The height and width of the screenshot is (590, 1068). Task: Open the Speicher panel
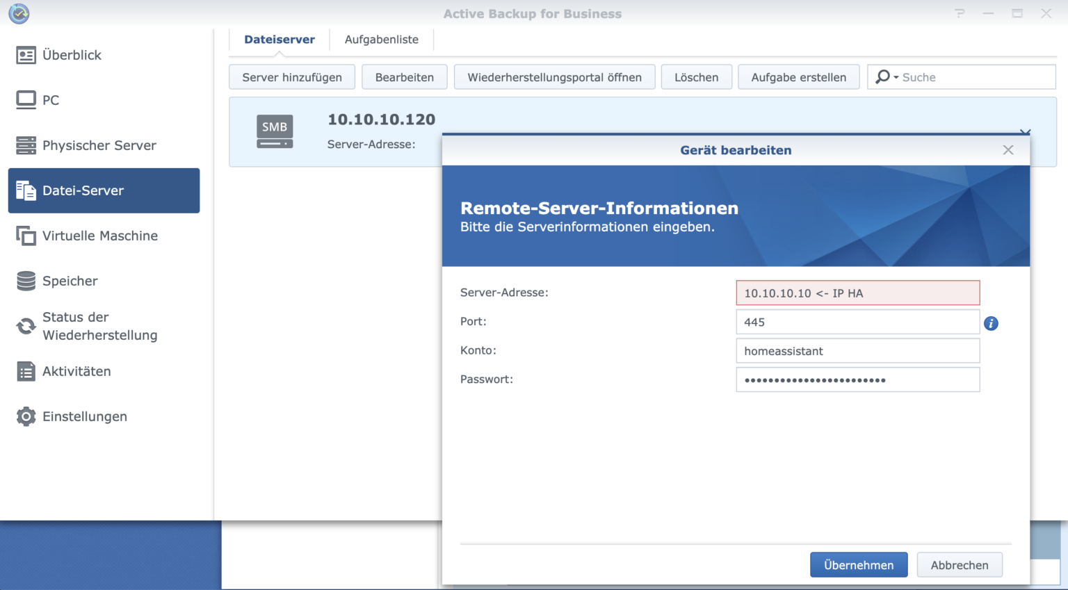tap(70, 281)
